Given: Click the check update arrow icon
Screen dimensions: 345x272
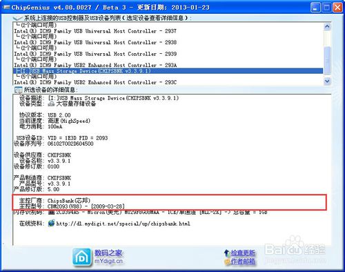Looking at the screenshot, I should 226,253.
